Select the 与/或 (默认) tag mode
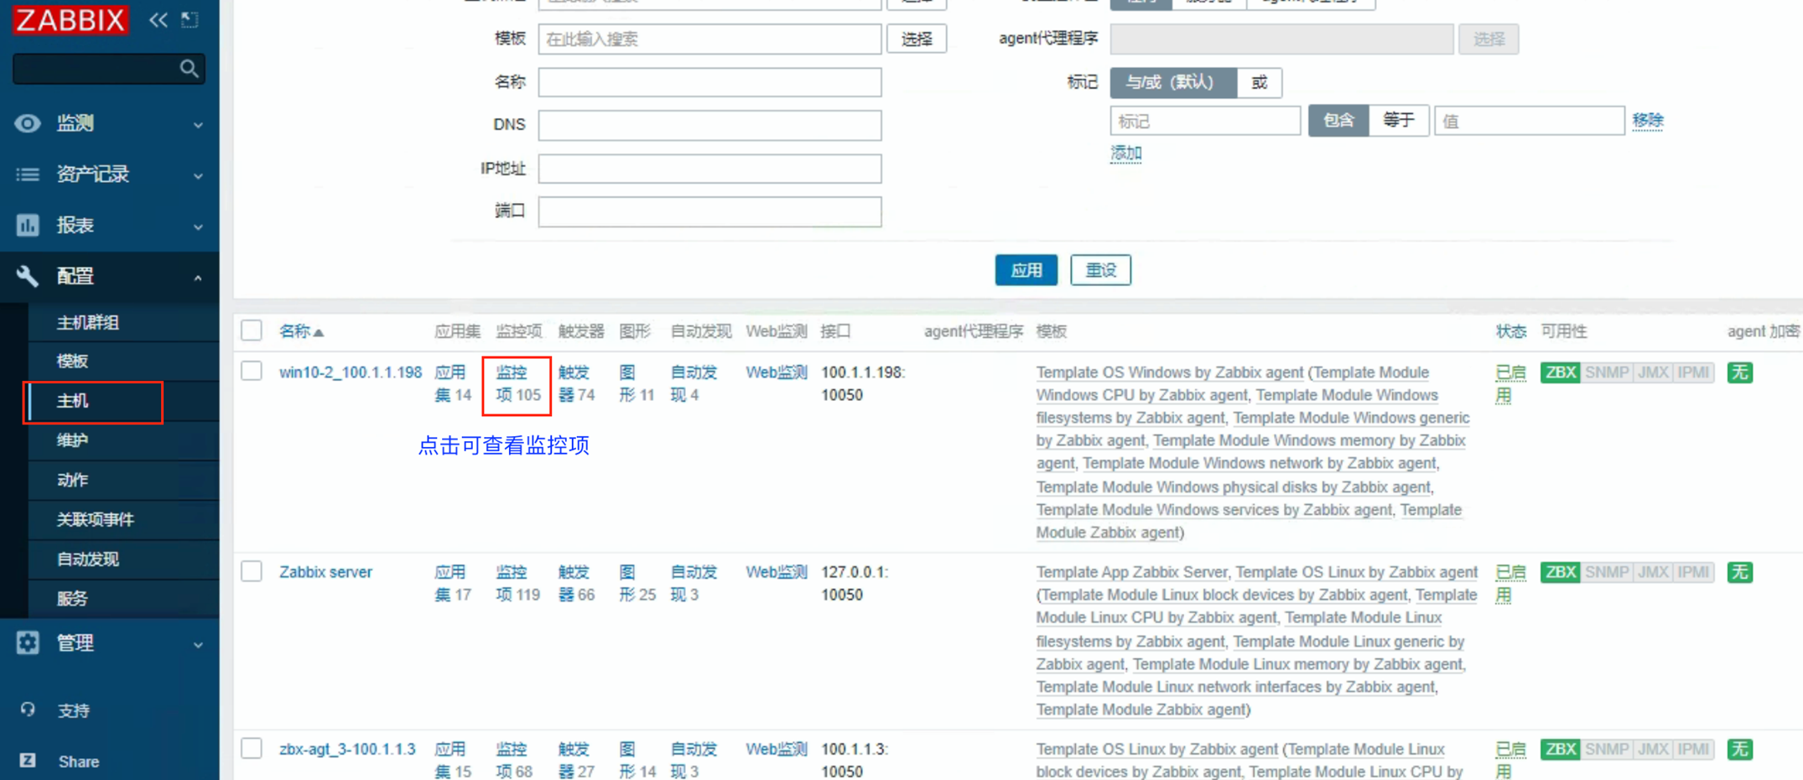This screenshot has width=1803, height=780. (1173, 82)
